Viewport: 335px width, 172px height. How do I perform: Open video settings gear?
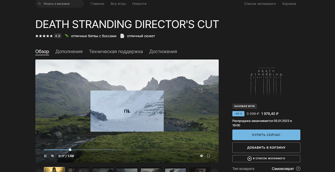[201, 156]
